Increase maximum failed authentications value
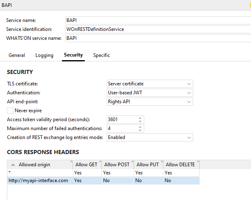This screenshot has height=200, width=251. tap(141, 127)
